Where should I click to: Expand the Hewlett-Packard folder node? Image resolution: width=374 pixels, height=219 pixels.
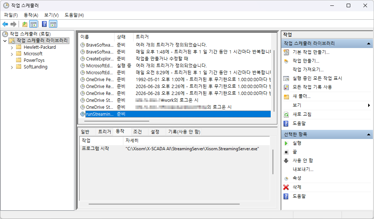(12, 48)
